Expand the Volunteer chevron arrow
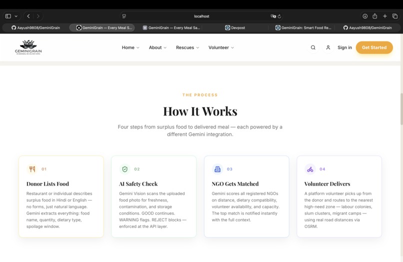 coord(232,48)
